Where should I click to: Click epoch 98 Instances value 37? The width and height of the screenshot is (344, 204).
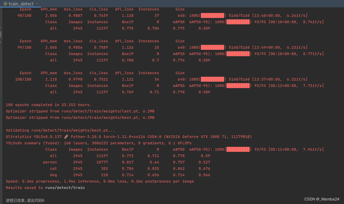tap(157, 16)
